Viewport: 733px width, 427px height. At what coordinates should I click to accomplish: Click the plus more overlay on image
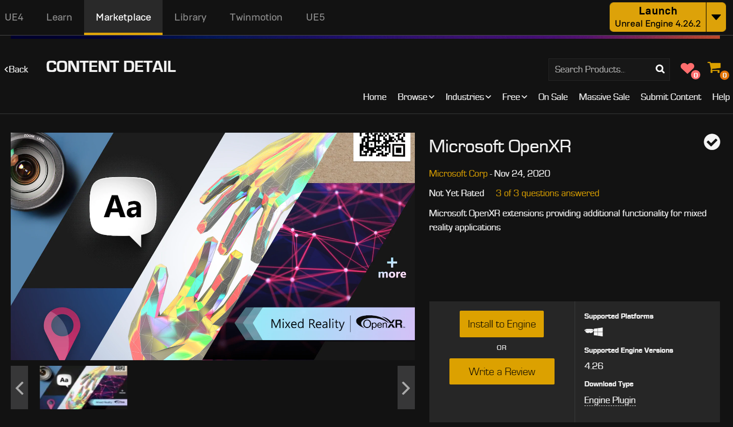pos(392,268)
